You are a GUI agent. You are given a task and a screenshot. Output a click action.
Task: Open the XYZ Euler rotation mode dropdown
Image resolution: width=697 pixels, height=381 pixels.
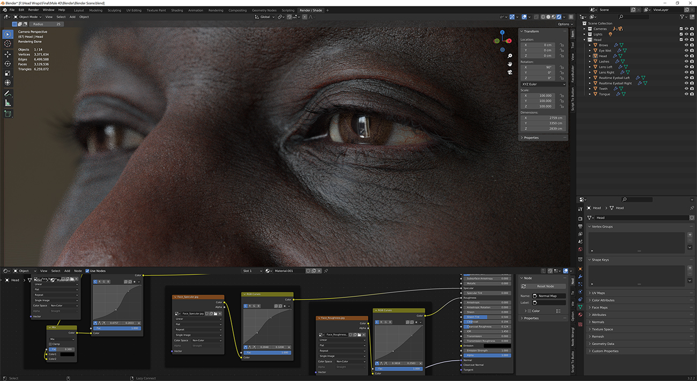point(543,84)
